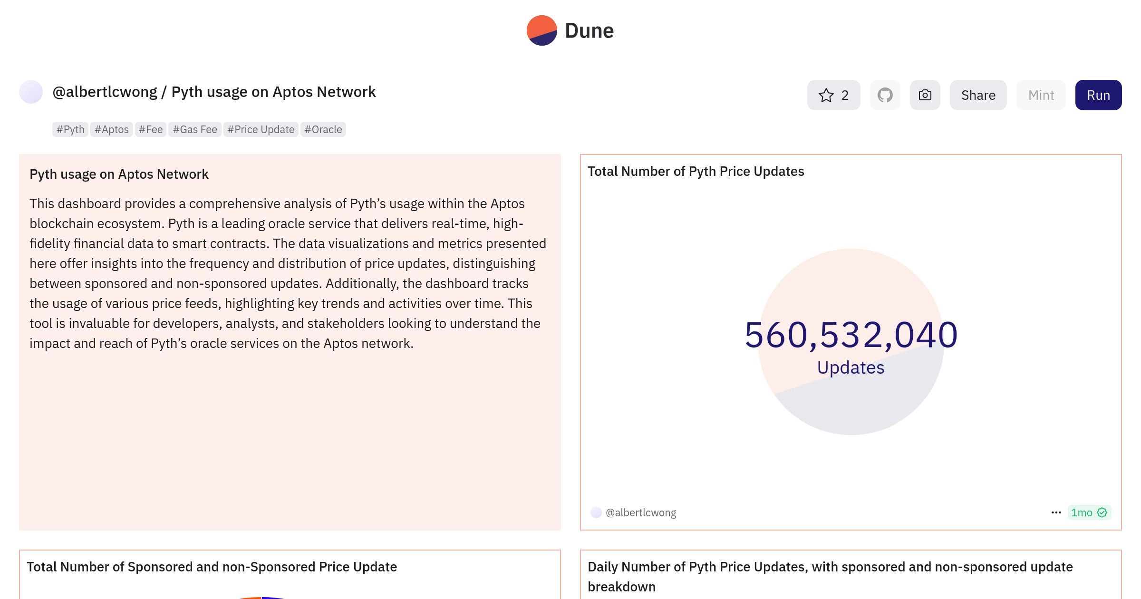1141x599 pixels.
Task: Open the three-dot menu on Price Updates card
Action: point(1056,512)
